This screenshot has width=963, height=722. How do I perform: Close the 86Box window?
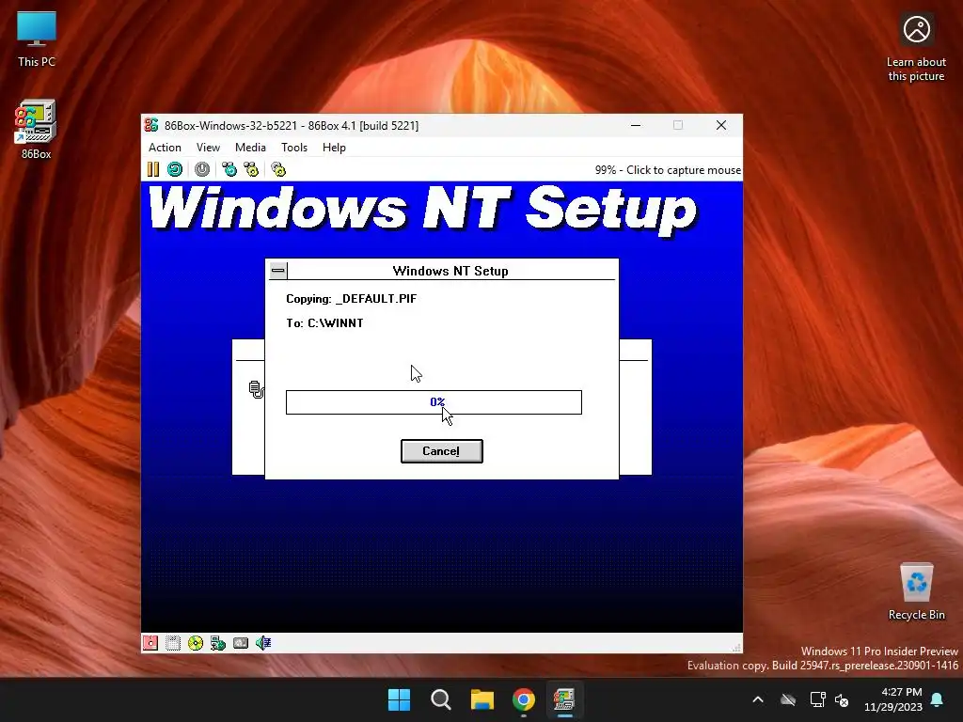[x=721, y=125]
